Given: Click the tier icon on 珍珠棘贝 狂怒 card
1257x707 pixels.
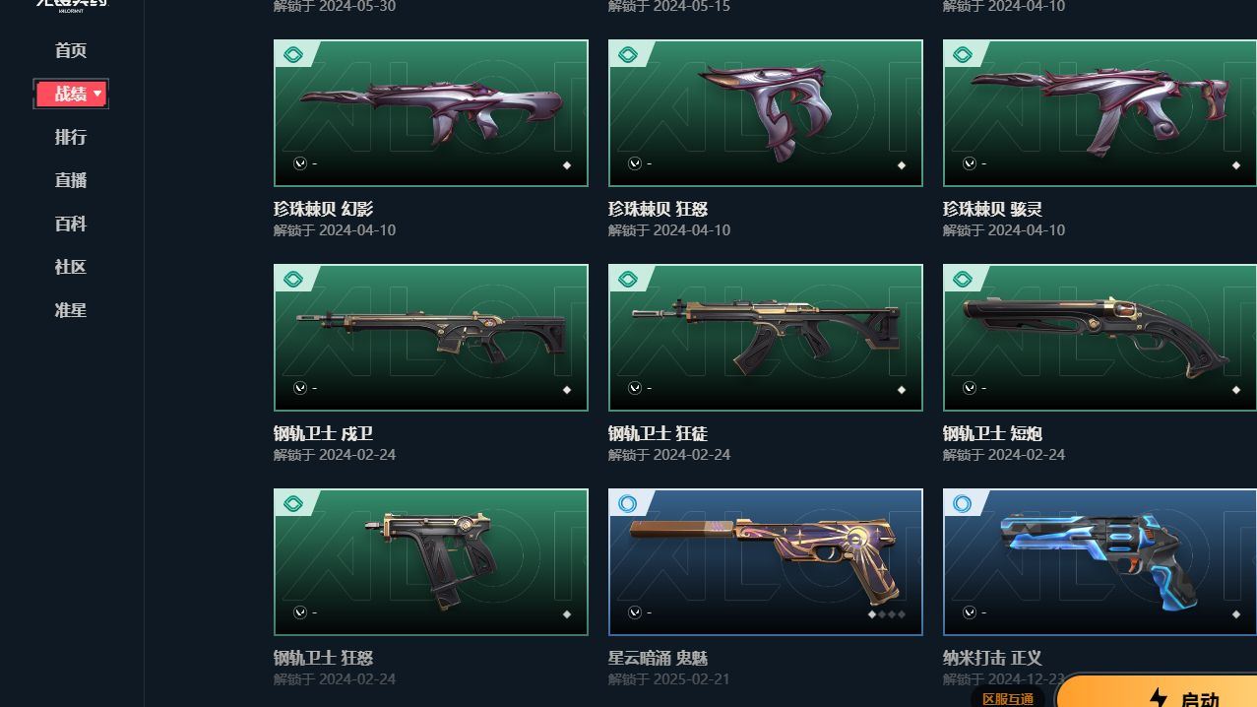Looking at the screenshot, I should (x=627, y=54).
